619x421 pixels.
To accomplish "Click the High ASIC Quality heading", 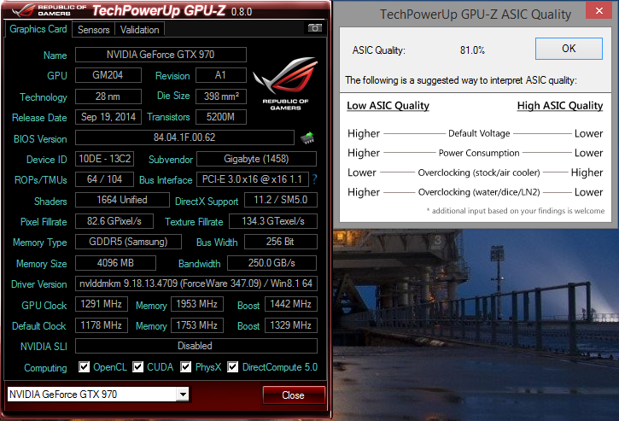I will 560,106.
